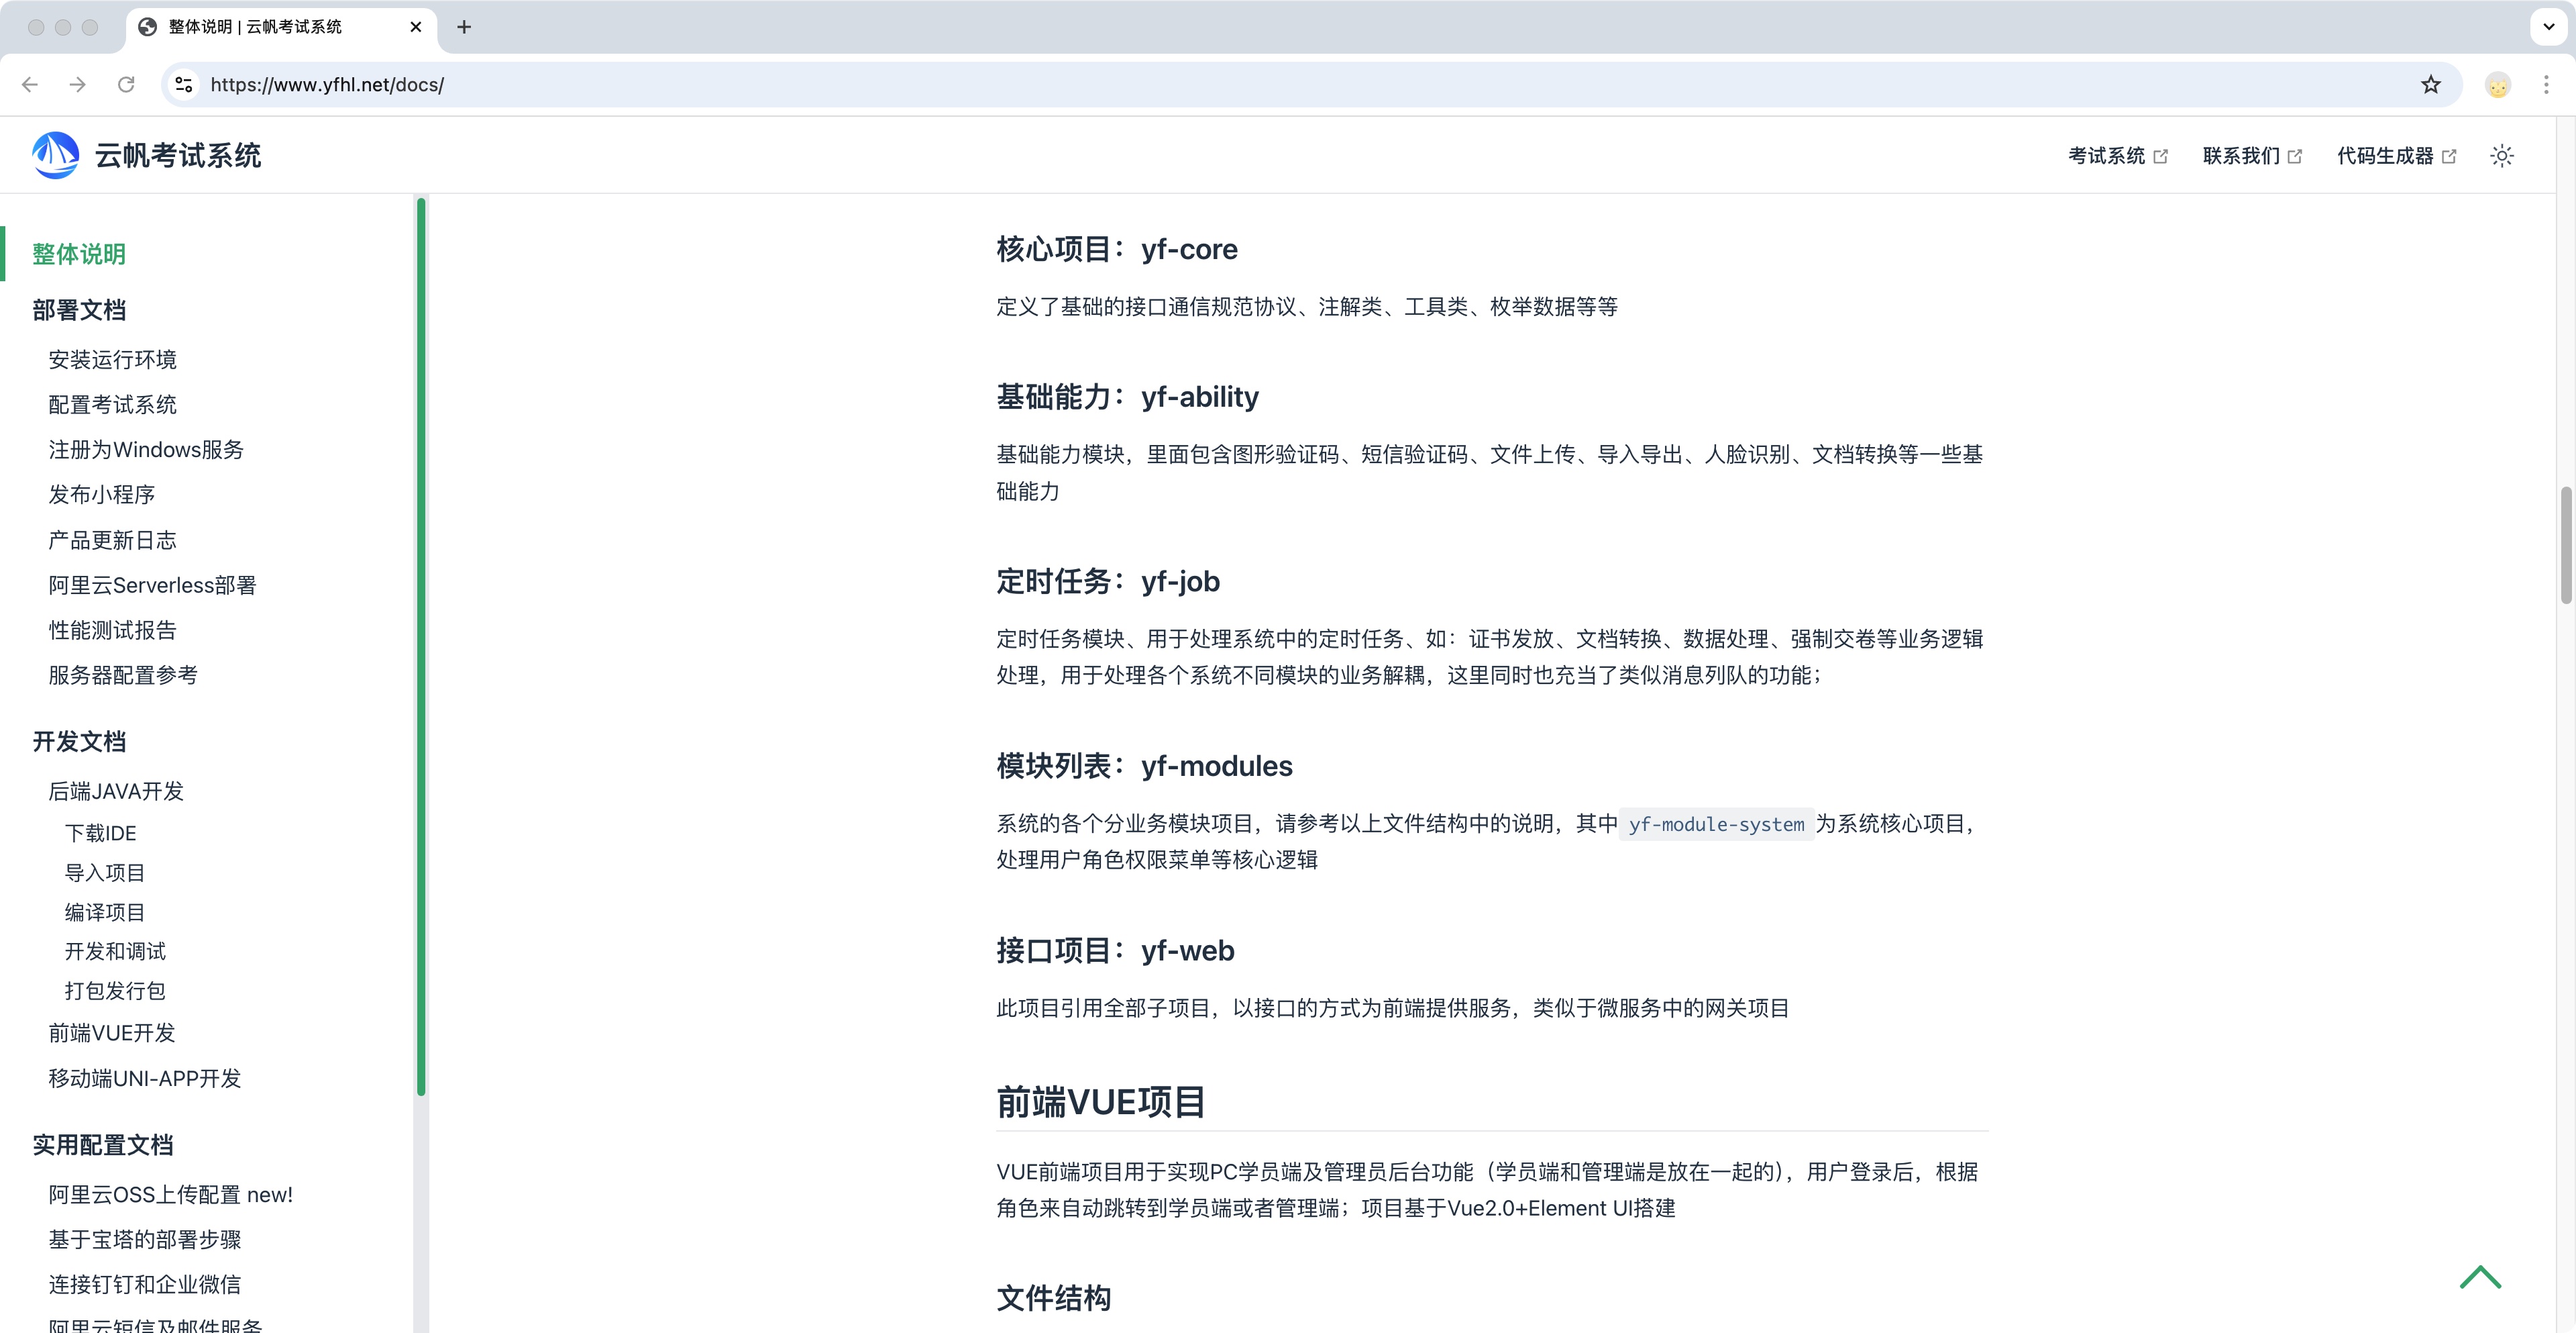Select 产品更新日志 from sidebar

(112, 540)
